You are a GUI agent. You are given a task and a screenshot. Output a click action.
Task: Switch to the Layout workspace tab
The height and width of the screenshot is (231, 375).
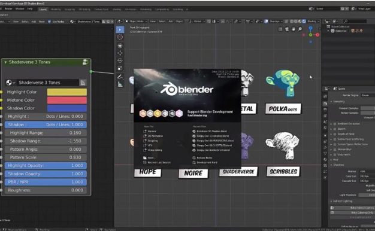coord(43,10)
